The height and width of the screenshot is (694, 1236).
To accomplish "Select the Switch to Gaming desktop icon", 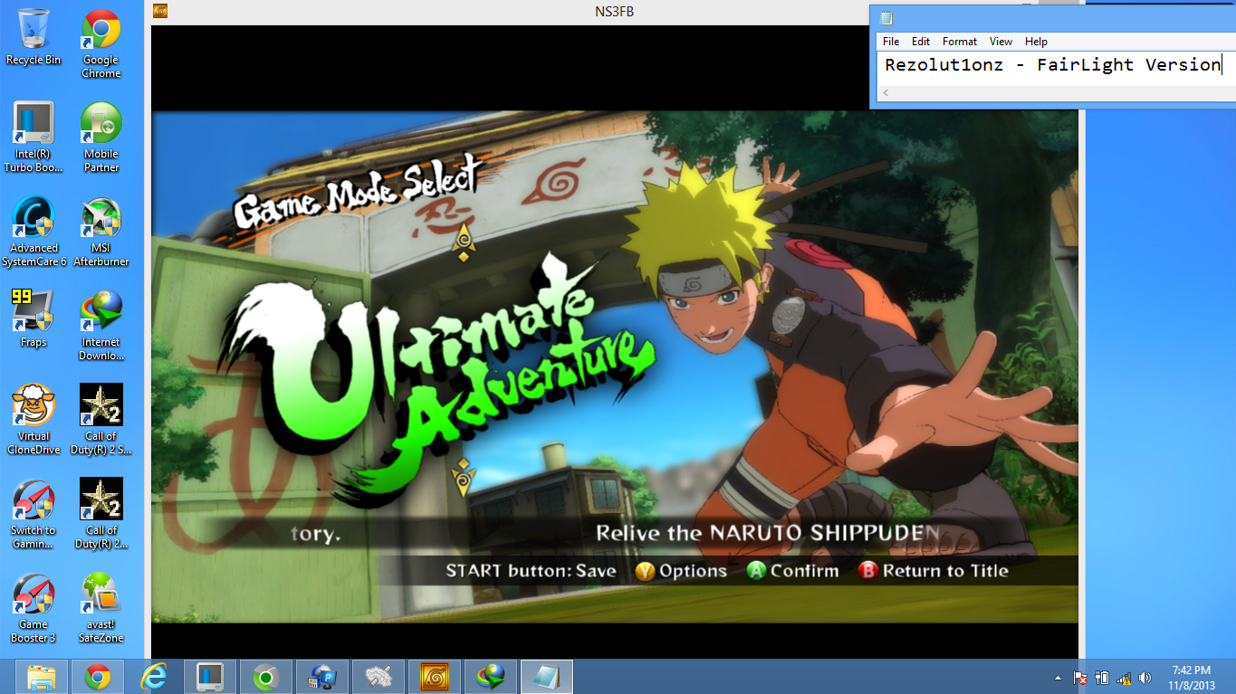I will pos(34,513).
